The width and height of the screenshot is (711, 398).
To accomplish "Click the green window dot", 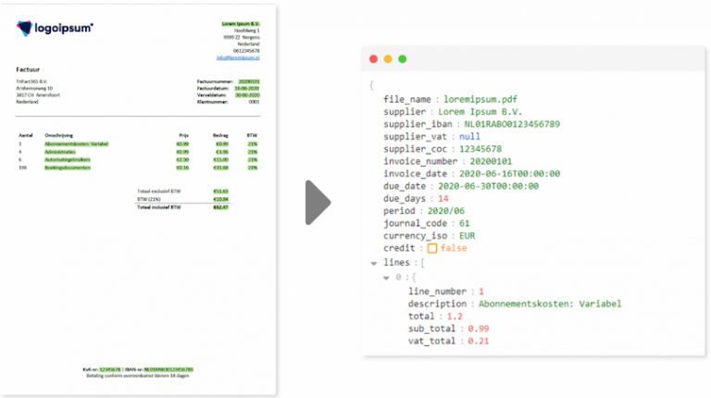I will coord(402,59).
